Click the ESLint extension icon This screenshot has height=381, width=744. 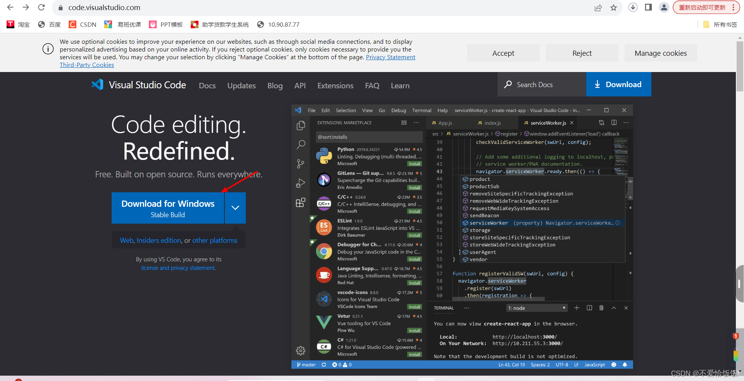(x=324, y=227)
